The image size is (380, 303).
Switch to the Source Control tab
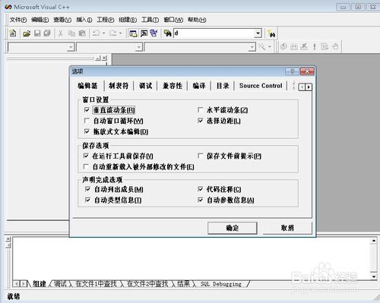[261, 86]
